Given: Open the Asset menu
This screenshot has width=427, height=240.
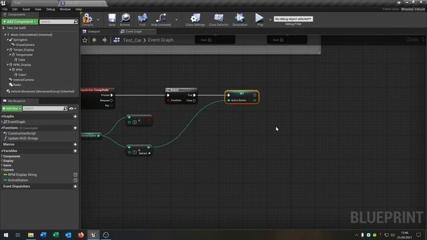Looking at the screenshot, I should [26, 9].
